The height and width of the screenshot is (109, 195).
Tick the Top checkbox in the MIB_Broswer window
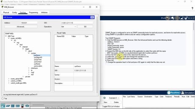2,98
